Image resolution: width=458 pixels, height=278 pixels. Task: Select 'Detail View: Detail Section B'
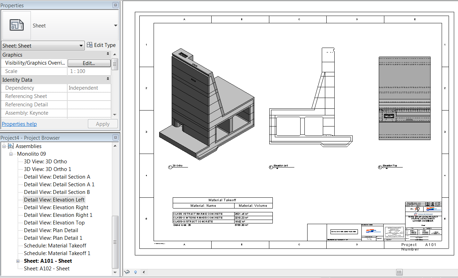[57, 192]
